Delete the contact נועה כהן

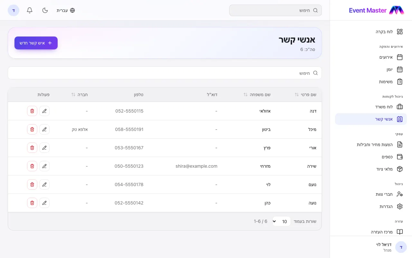(32, 203)
